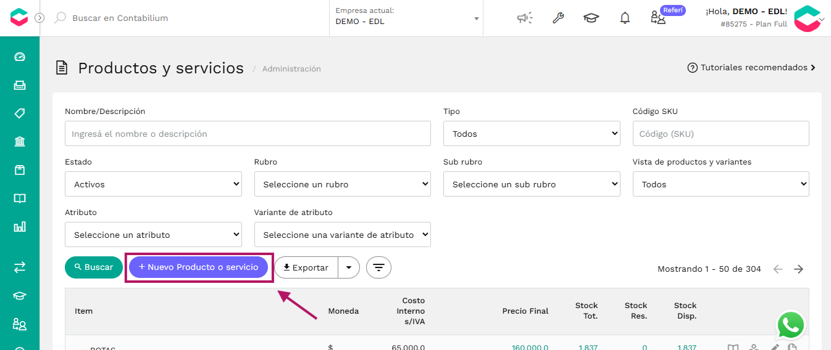The image size is (831, 350).
Task: Open the transfer arrows icon in sidebar
Action: (20, 267)
